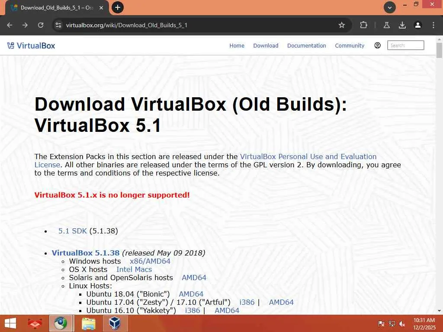Open the muted volume tray icon
443x332 pixels.
coord(402,323)
